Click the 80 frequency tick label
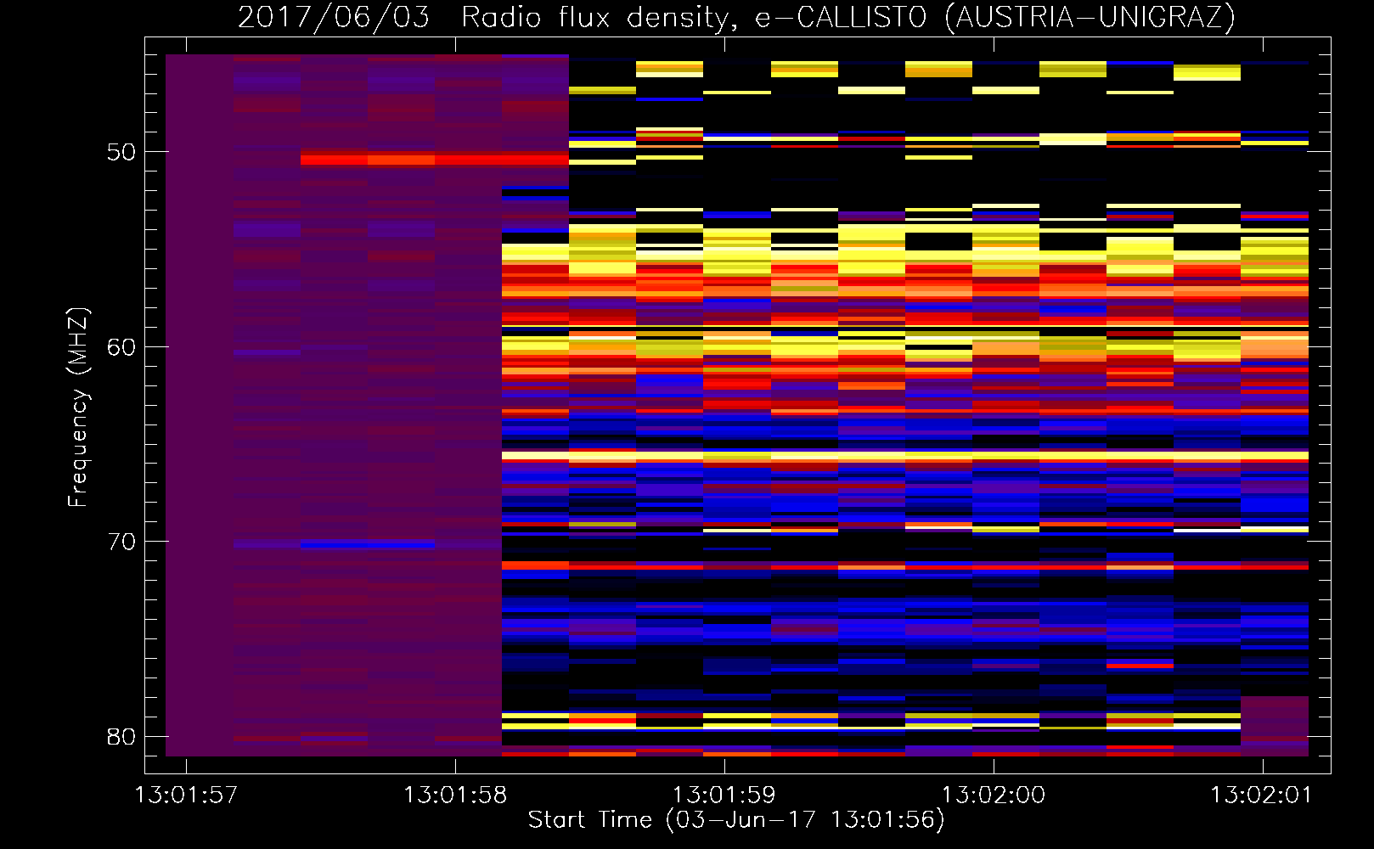1374x849 pixels. tap(121, 737)
